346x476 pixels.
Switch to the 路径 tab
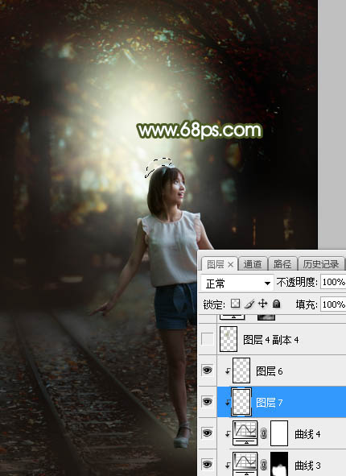(x=282, y=264)
